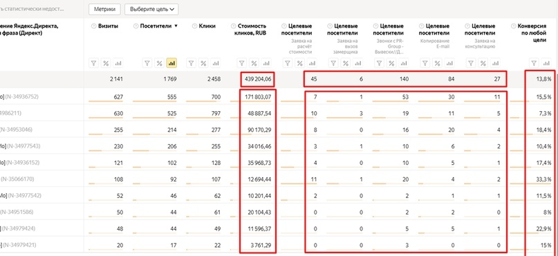Click the total cost cell 439 204,06
The height and width of the screenshot is (256, 558).
point(258,79)
